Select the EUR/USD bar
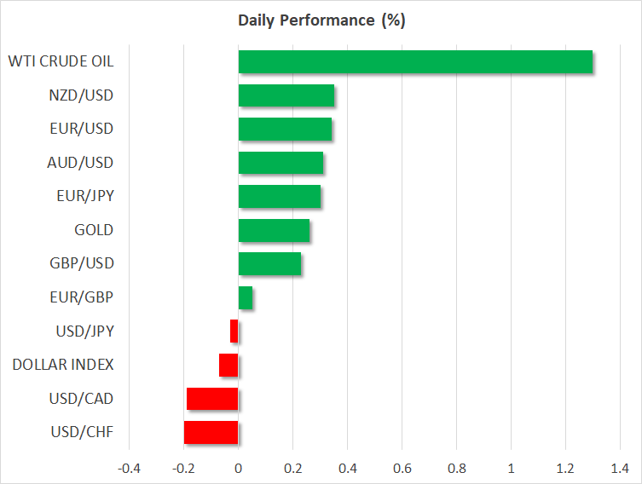This screenshot has height=484, width=642. (285, 130)
